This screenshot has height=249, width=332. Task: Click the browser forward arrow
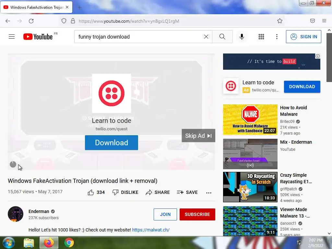pyautogui.click(x=19, y=21)
